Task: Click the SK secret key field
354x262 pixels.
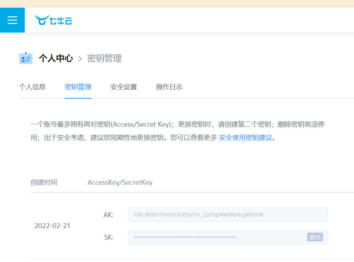Action: (x=228, y=237)
